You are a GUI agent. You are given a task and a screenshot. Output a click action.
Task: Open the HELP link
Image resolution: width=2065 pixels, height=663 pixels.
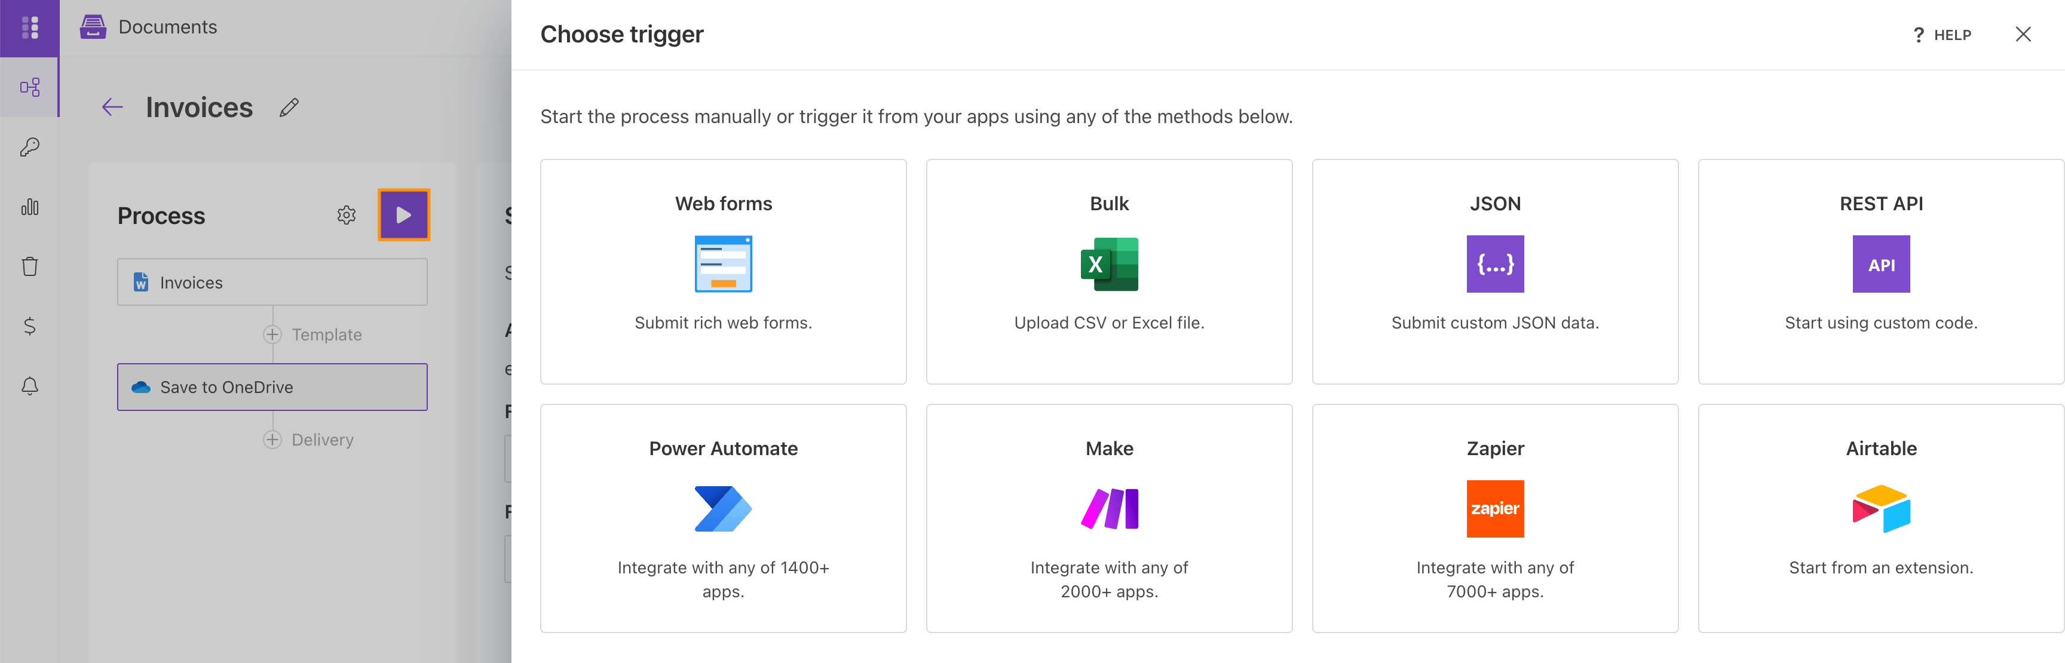1941,35
